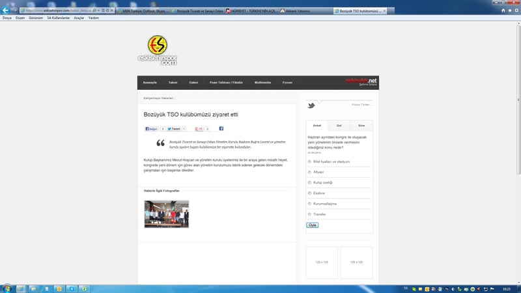Screen dimensions: 521x293
Task: Open the Düzen menu
Action: pos(20,18)
